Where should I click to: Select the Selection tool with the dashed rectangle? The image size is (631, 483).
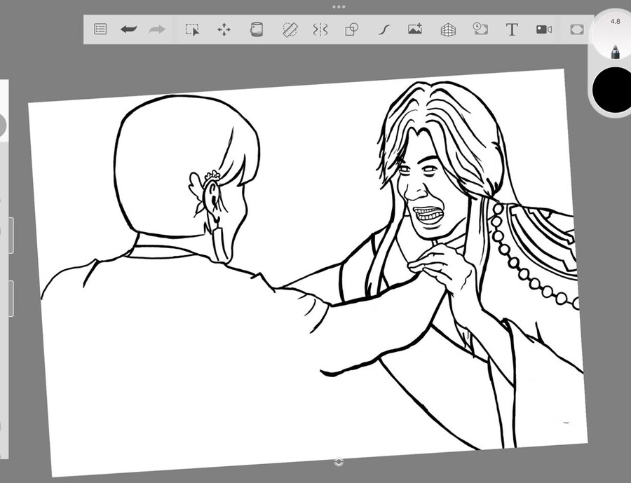click(x=191, y=29)
